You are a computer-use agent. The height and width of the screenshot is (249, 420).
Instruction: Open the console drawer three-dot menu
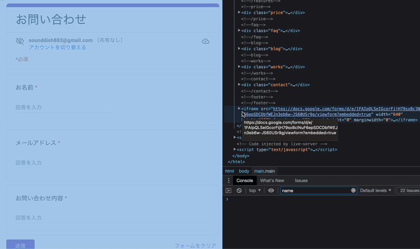click(228, 180)
